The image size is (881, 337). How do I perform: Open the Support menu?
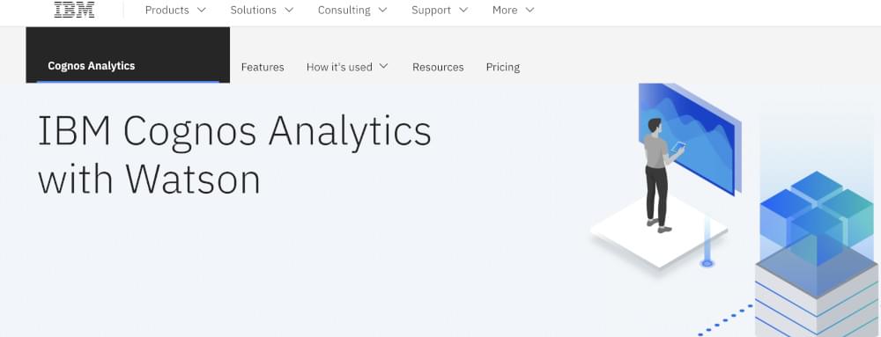[x=440, y=10]
